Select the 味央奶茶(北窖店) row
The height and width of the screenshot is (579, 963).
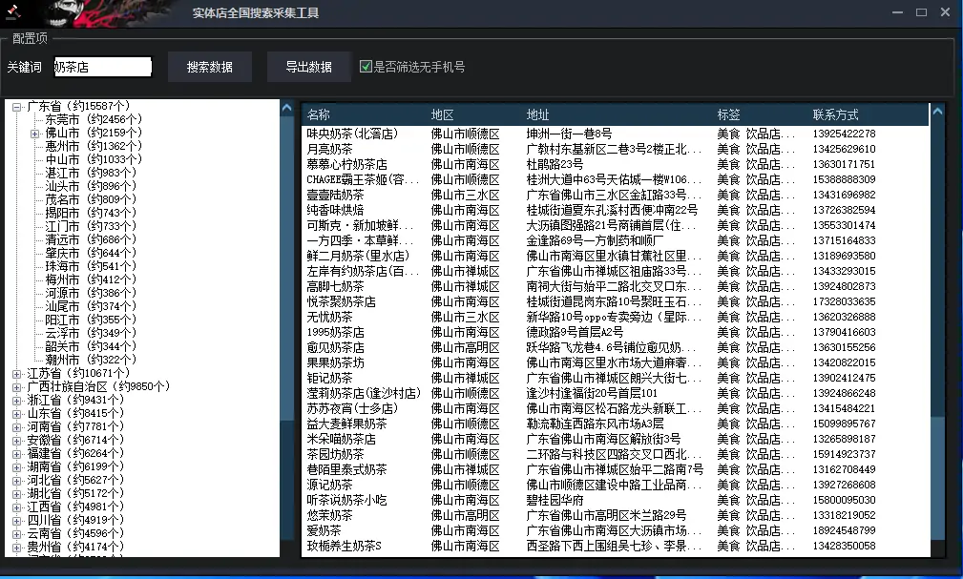tap(616, 134)
